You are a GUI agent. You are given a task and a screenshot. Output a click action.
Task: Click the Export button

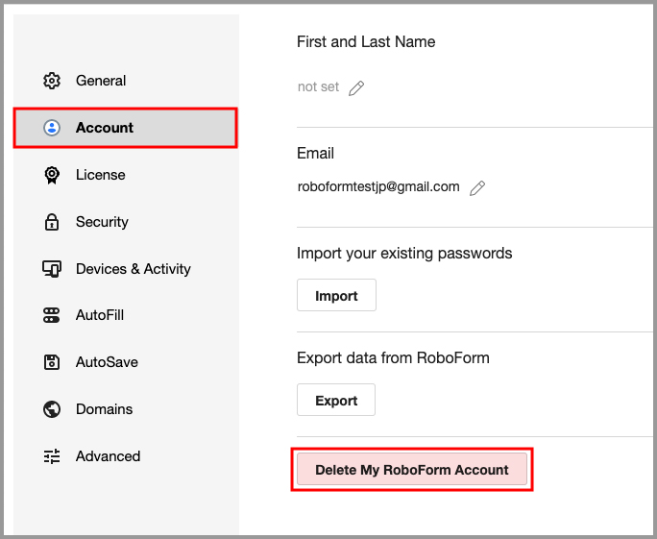336,400
